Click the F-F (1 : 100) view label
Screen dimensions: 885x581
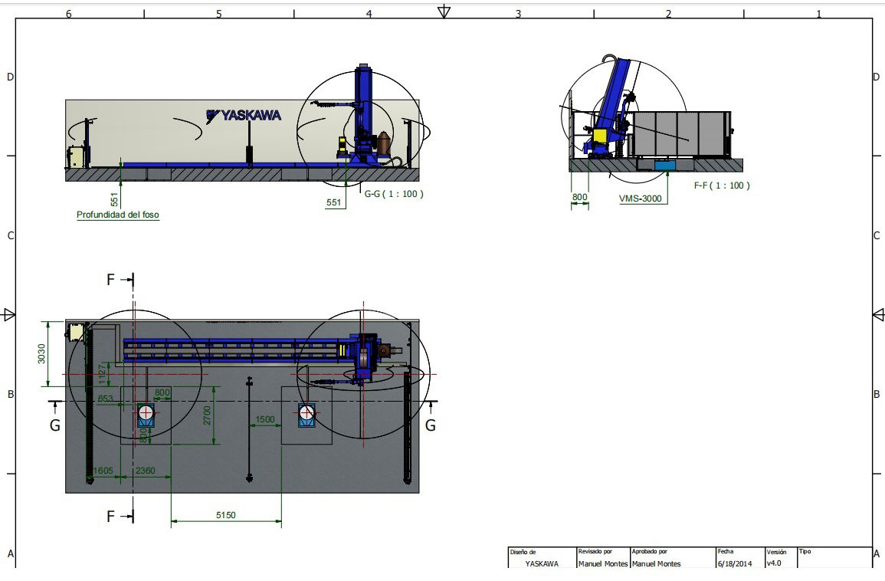[722, 185]
